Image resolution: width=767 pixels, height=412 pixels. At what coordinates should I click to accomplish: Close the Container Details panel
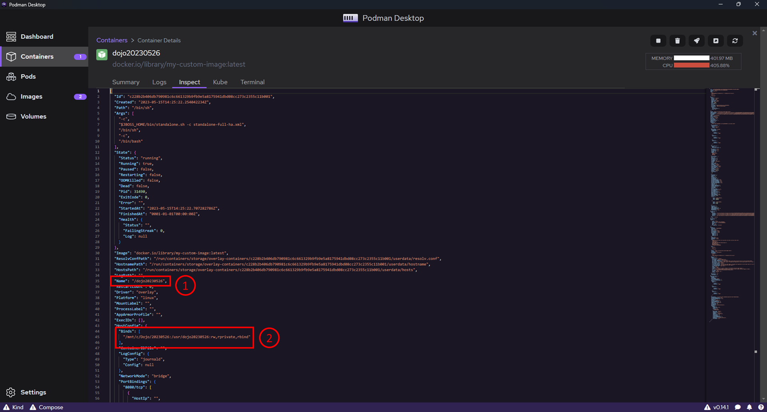(755, 33)
